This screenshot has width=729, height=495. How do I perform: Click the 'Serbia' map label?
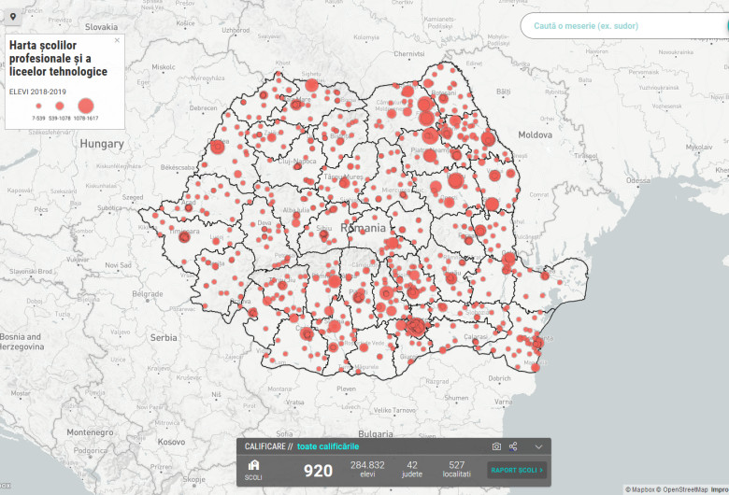[x=164, y=338]
